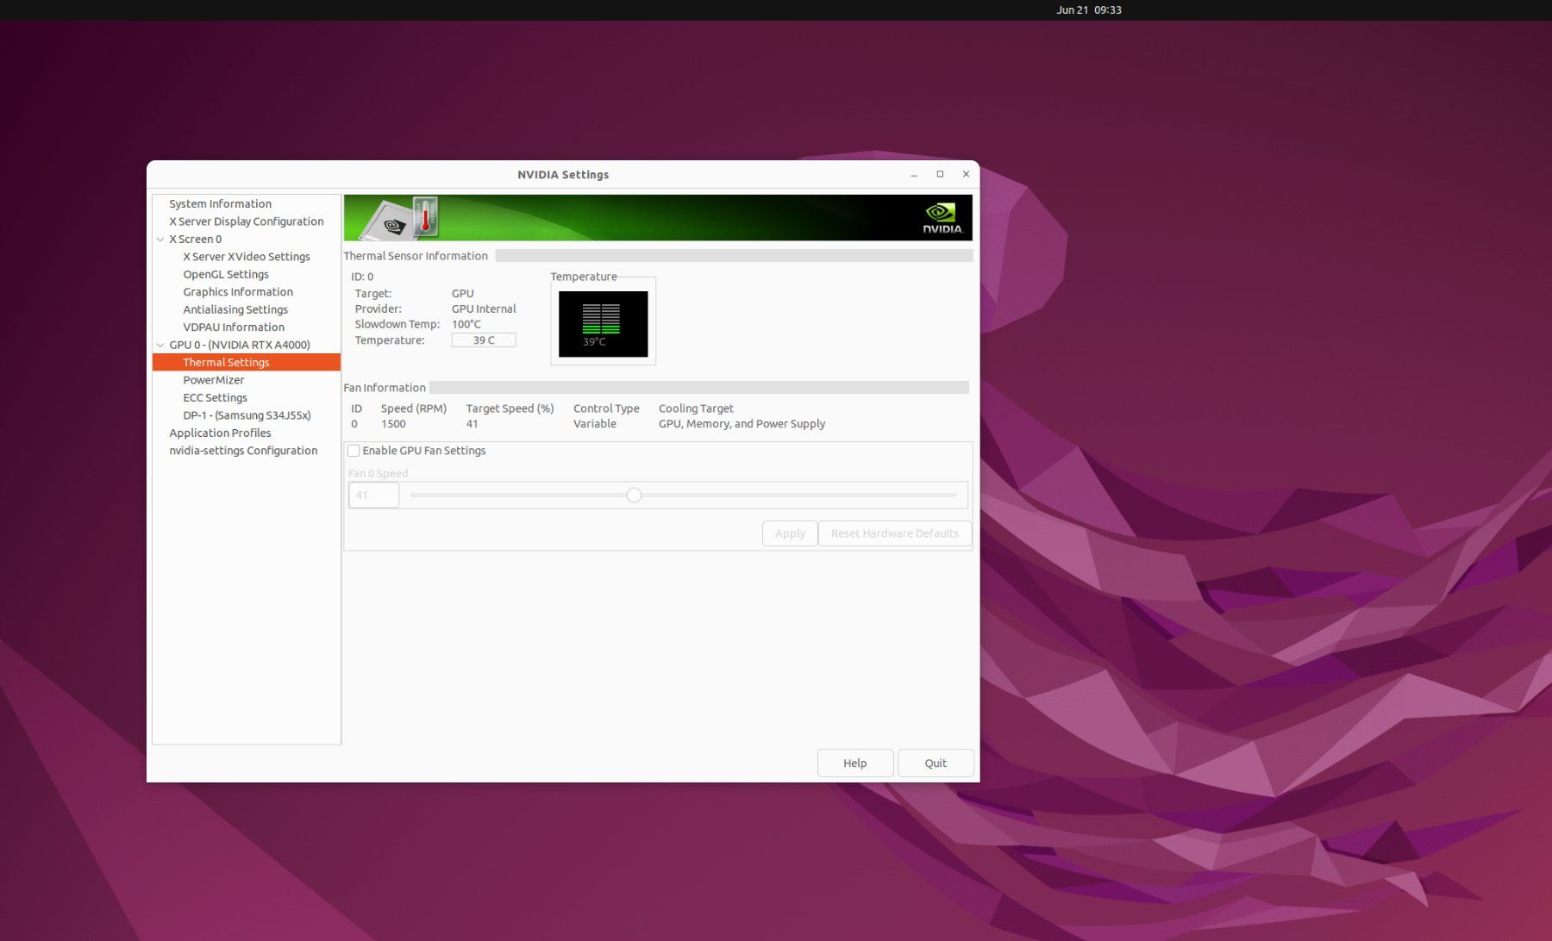1552x941 pixels.
Task: Enable GPU Fan Settings checkbox
Action: pyautogui.click(x=354, y=451)
